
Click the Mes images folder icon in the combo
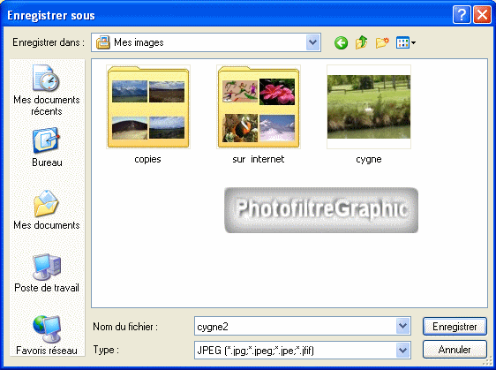(x=102, y=42)
